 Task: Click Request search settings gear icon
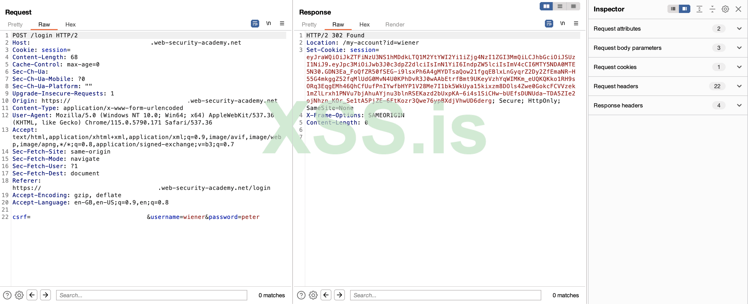19,295
